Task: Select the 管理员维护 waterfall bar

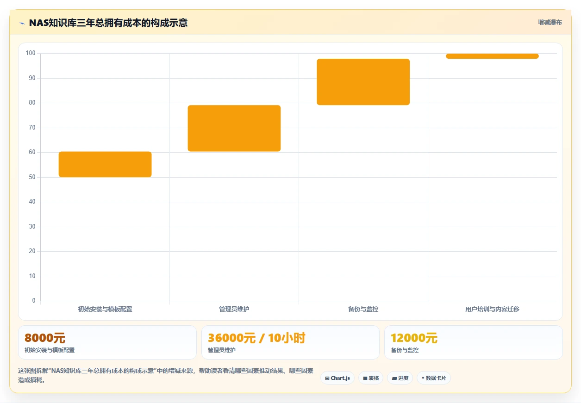Action: coord(234,128)
